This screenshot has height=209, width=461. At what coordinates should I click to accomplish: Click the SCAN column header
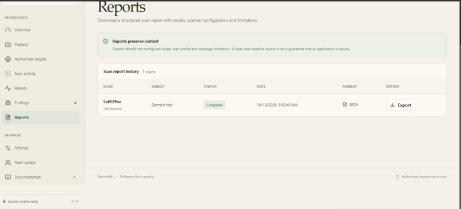[x=108, y=87]
